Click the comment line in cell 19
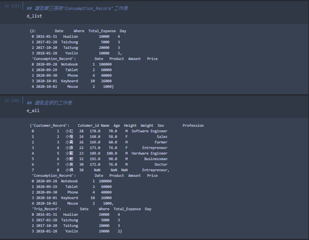The height and width of the screenshot is (240, 309). (x=77, y=8)
